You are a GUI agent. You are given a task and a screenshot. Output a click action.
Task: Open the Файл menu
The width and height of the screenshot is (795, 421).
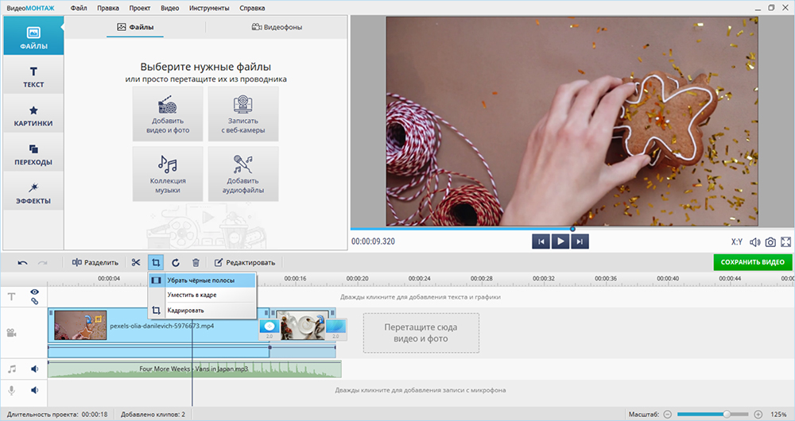(79, 8)
